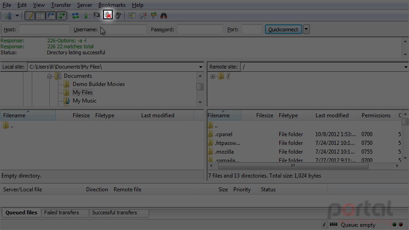Open parent folder in remote file list
409x230 pixels.
pyautogui.click(x=213, y=126)
